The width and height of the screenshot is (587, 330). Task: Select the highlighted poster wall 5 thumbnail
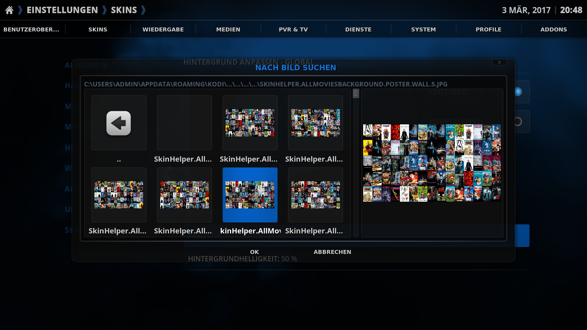point(250,195)
